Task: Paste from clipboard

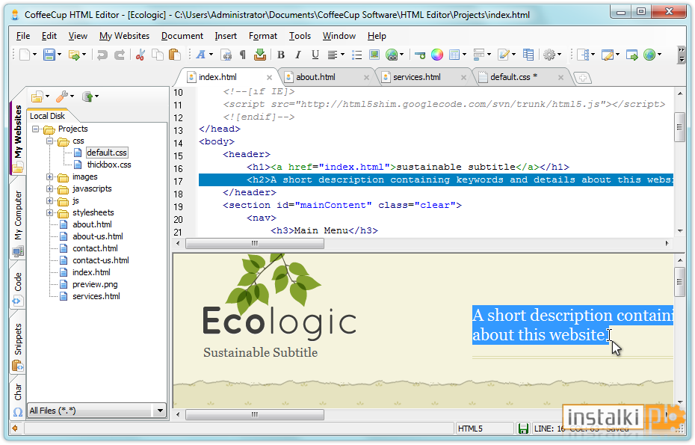Action: tap(175, 55)
